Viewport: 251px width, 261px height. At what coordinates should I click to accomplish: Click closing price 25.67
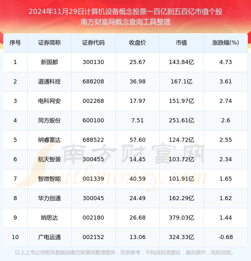click(x=137, y=62)
